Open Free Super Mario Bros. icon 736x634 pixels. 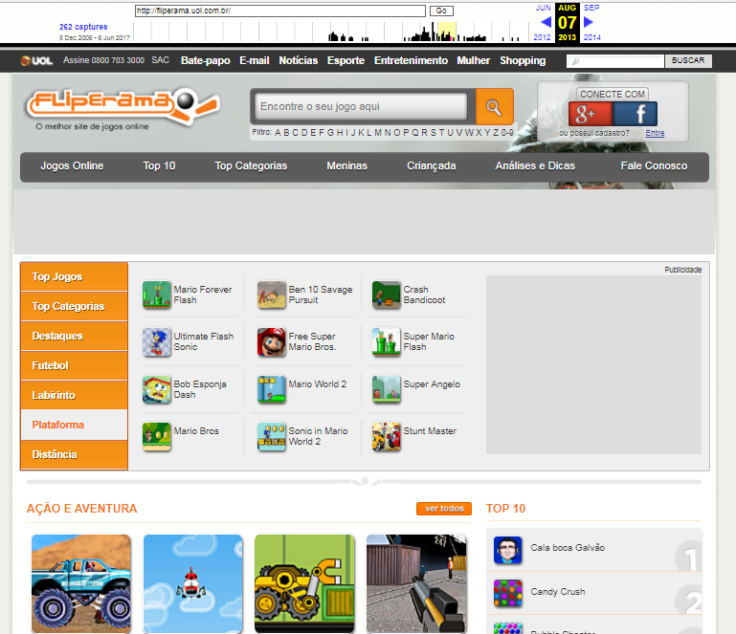click(271, 341)
